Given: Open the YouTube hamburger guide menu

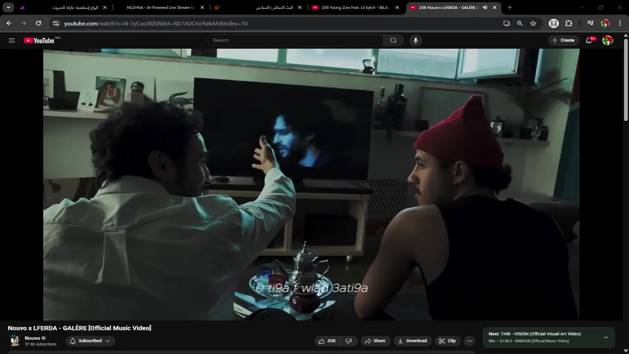Looking at the screenshot, I should (x=12, y=40).
